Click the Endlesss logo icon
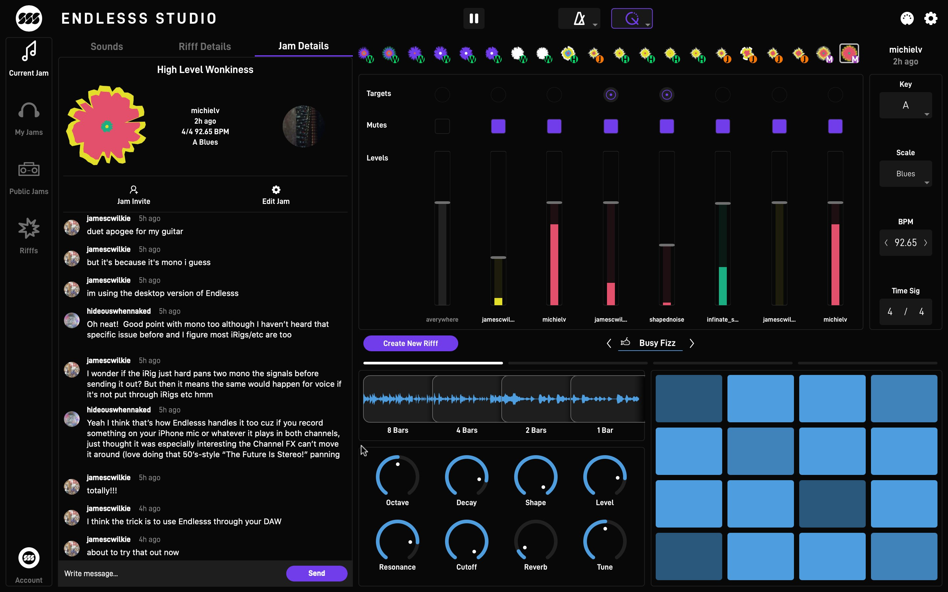948x592 pixels. tap(29, 18)
